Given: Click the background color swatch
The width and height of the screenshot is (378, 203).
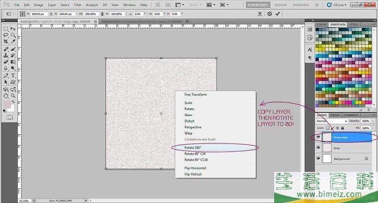Looking at the screenshot, I should coord(11,109).
